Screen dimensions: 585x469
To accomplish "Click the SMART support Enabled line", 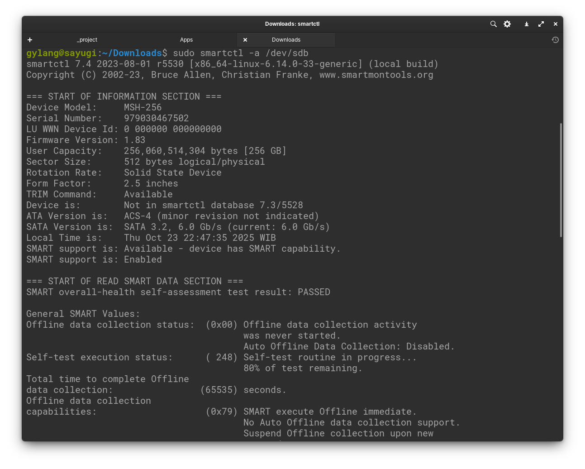I will click(x=95, y=259).
